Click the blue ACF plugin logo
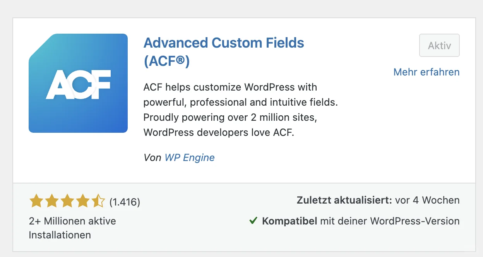 pos(78,83)
